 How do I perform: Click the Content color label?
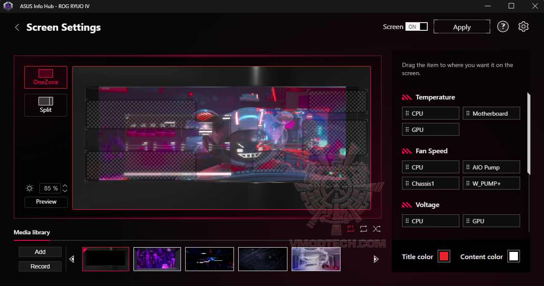[482, 257]
